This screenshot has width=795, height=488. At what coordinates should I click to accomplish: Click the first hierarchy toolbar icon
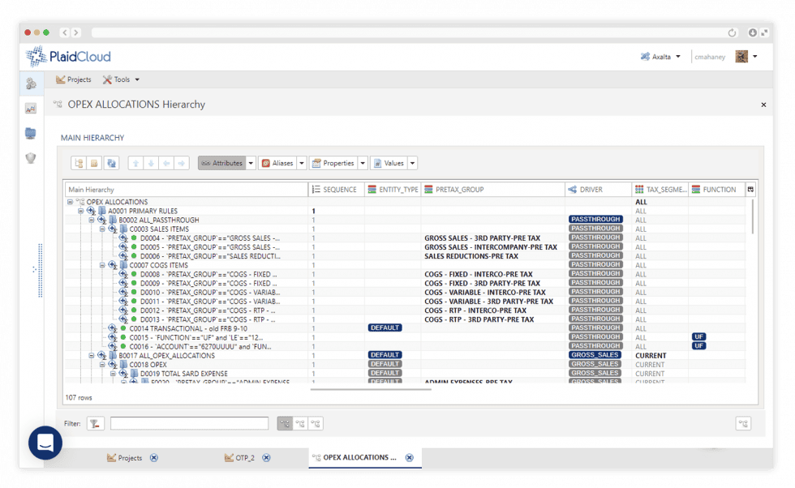tap(79, 163)
